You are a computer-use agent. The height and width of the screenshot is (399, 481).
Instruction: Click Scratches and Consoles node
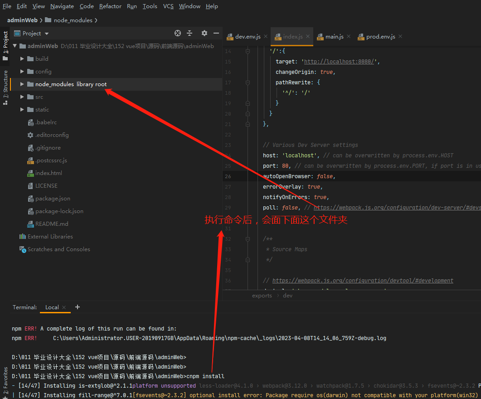[x=54, y=249]
